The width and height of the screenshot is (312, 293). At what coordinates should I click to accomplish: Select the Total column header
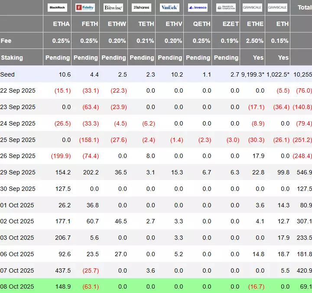click(304, 7)
